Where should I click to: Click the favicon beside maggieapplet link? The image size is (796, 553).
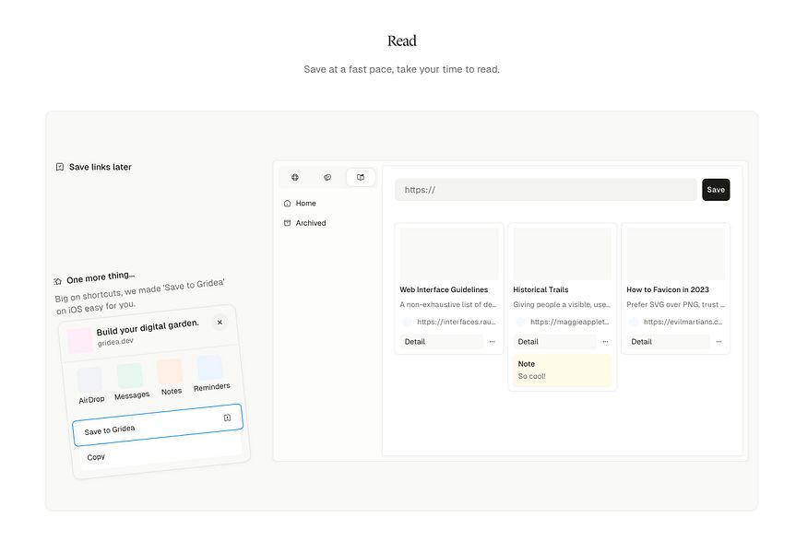pos(520,322)
